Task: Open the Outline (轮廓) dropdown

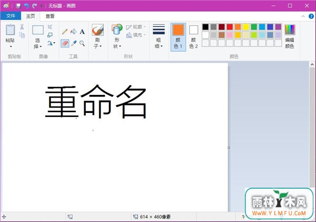Action: pos(136,27)
